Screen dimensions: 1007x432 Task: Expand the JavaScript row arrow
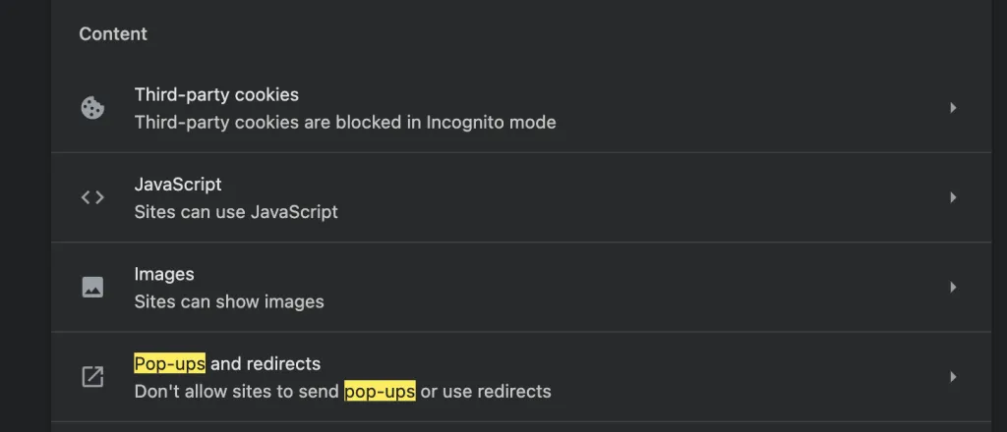point(952,197)
